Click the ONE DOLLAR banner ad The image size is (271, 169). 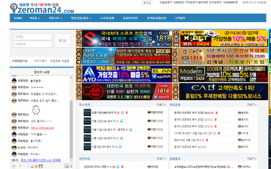124,56
